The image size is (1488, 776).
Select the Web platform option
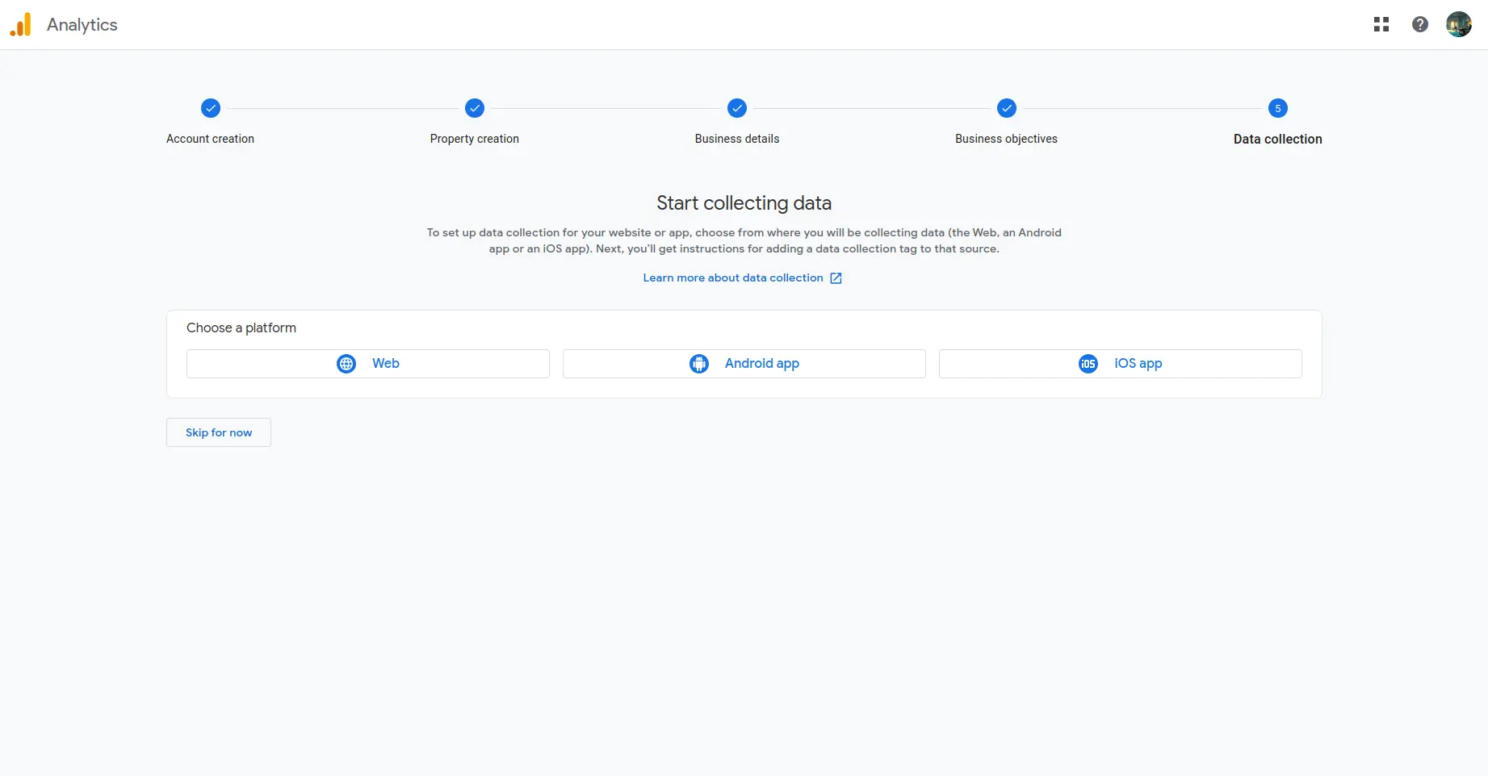[x=367, y=363]
